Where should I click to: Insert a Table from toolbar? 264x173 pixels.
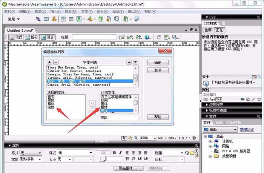63,19
